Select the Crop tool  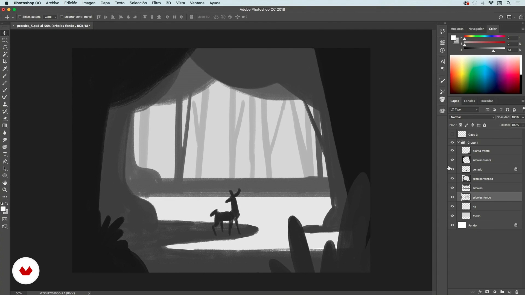[5, 61]
